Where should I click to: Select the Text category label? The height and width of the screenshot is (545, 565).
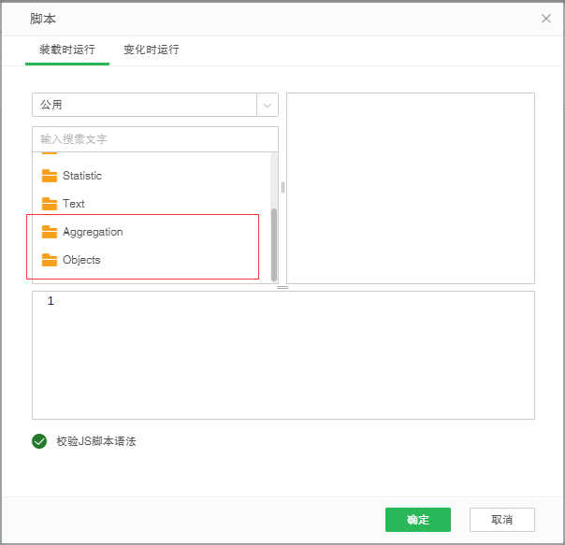74,204
